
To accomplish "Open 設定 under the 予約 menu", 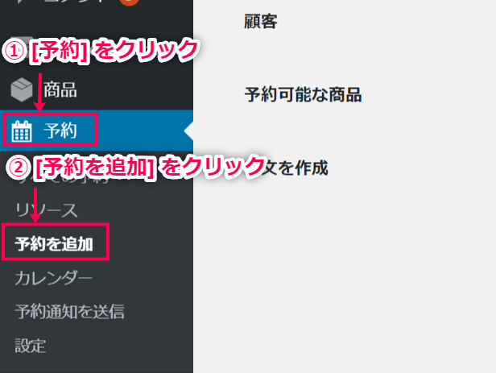I will click(x=31, y=346).
